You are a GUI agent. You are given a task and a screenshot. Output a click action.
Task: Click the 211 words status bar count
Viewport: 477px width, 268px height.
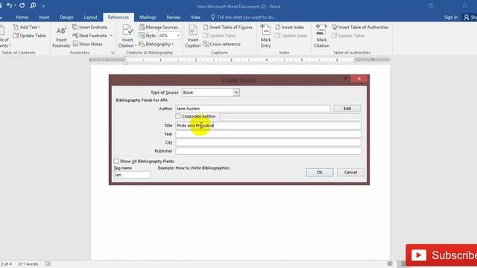coord(28,264)
